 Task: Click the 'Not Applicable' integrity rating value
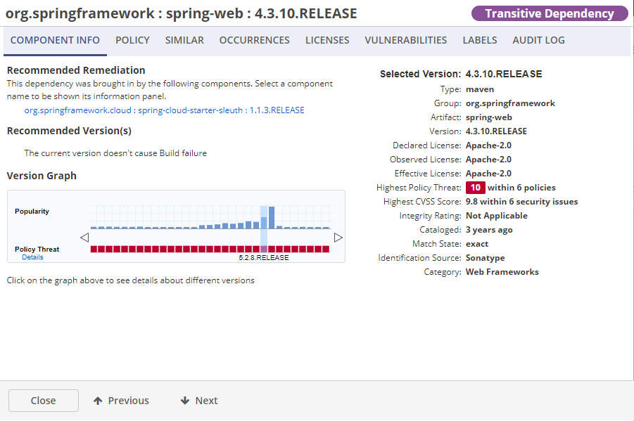tap(497, 216)
